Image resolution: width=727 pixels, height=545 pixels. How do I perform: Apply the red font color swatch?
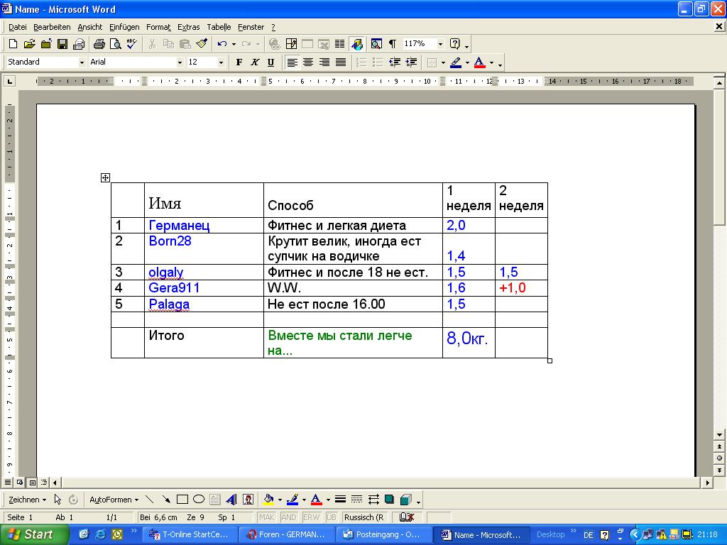pyautogui.click(x=479, y=62)
